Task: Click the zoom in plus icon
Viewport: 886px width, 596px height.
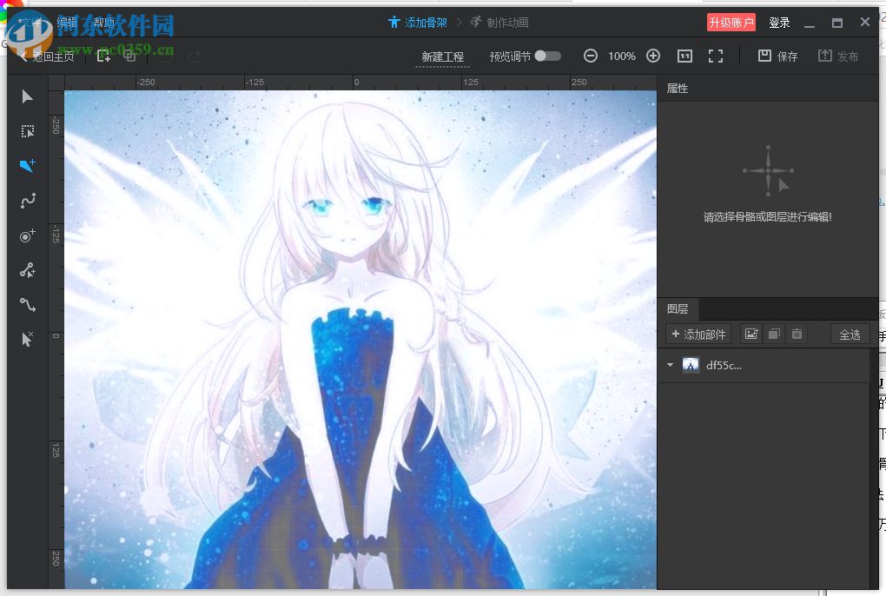Action: click(653, 56)
